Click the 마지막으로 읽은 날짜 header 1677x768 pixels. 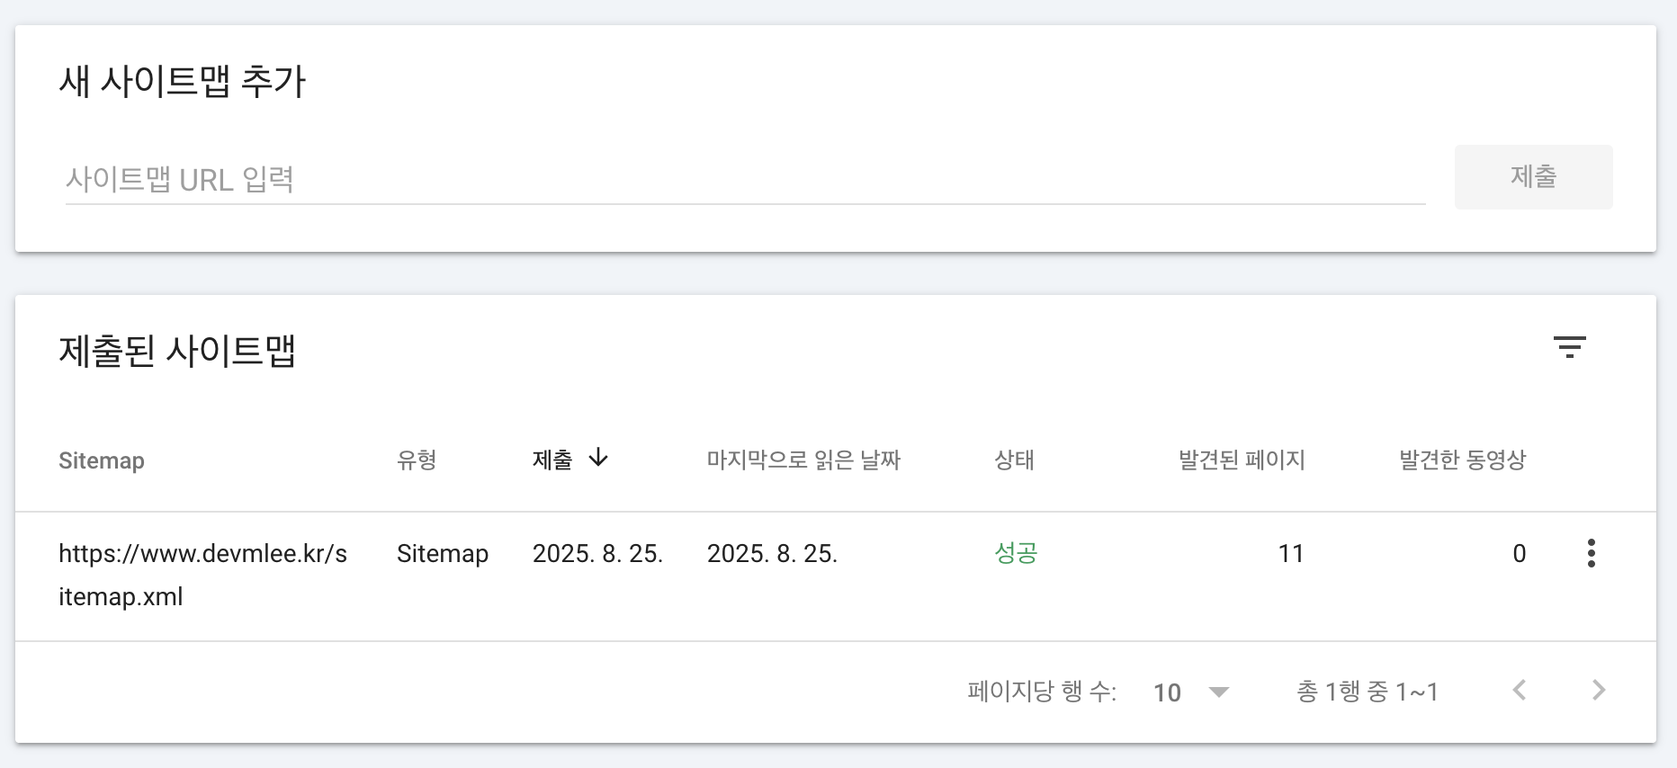(803, 460)
